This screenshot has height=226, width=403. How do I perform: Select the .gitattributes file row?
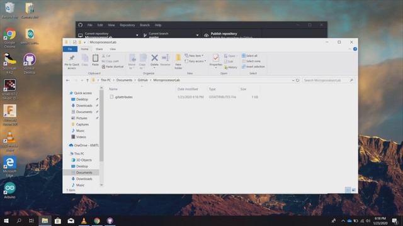coord(183,97)
